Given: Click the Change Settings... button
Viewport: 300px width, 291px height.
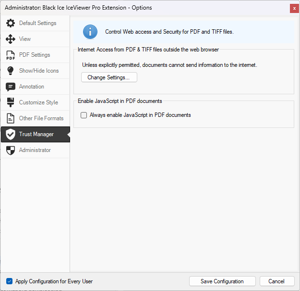Looking at the screenshot, I should pos(109,77).
